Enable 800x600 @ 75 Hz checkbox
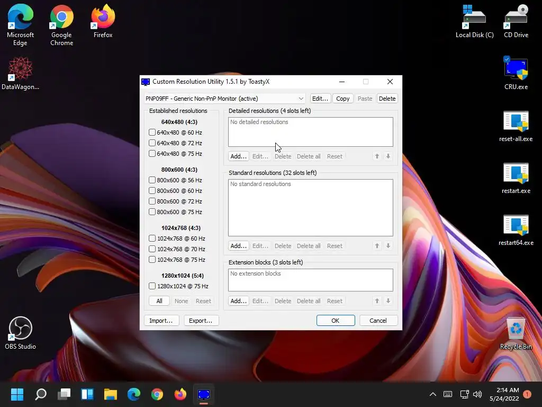Image resolution: width=542 pixels, height=407 pixels. coord(152,212)
